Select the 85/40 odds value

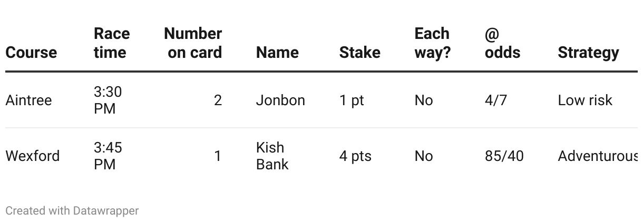pos(504,156)
